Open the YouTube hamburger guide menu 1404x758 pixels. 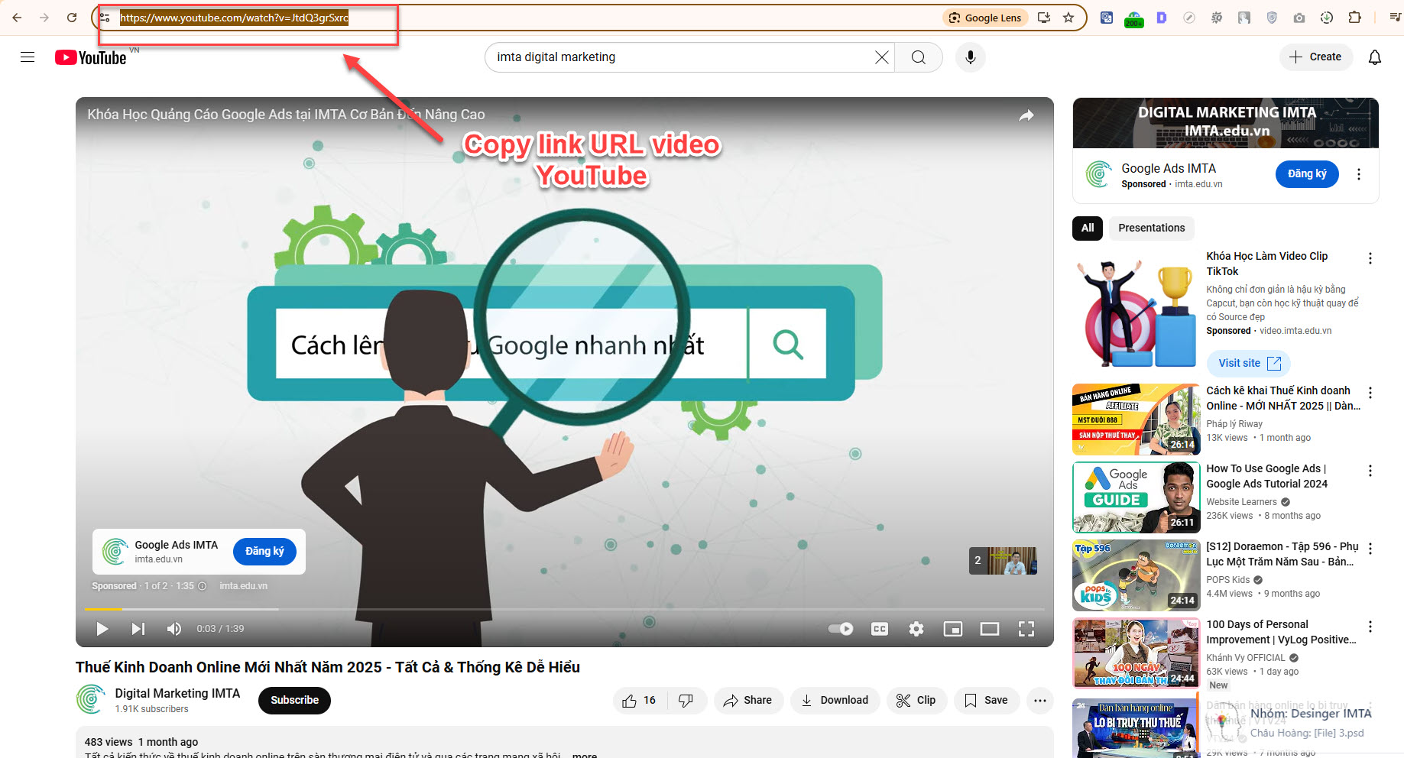(28, 57)
